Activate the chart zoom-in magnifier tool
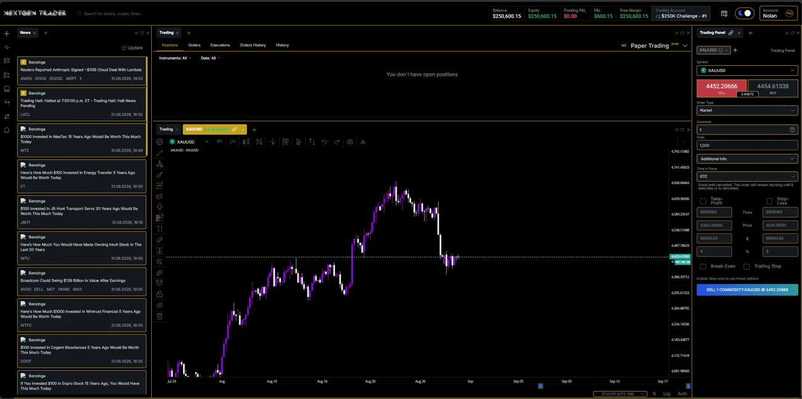802x399 pixels. 160,262
